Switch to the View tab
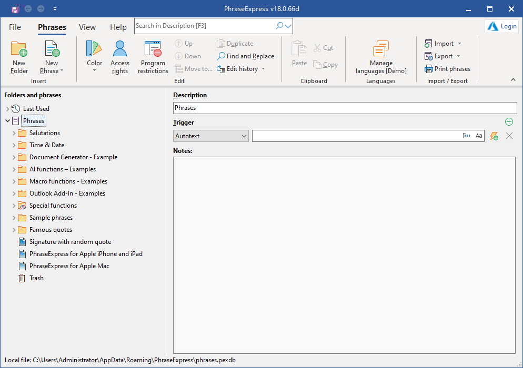The width and height of the screenshot is (523, 368). pos(87,27)
